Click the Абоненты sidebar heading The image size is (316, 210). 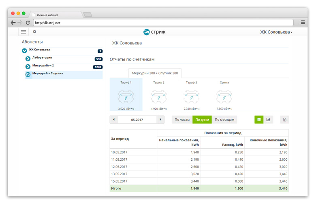click(32, 42)
